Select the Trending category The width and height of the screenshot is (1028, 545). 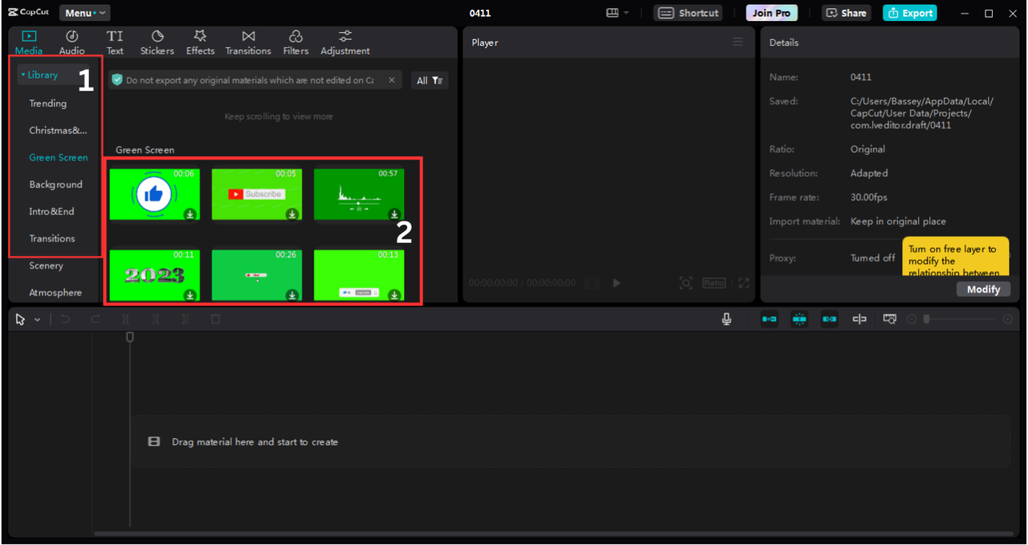(x=48, y=103)
